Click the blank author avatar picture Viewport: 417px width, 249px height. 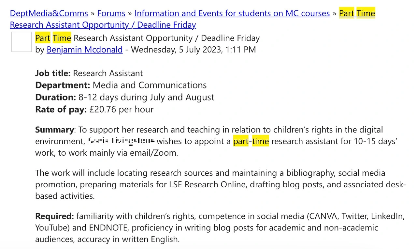click(x=22, y=42)
